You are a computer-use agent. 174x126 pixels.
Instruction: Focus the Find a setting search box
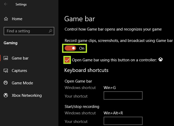click(29, 31)
